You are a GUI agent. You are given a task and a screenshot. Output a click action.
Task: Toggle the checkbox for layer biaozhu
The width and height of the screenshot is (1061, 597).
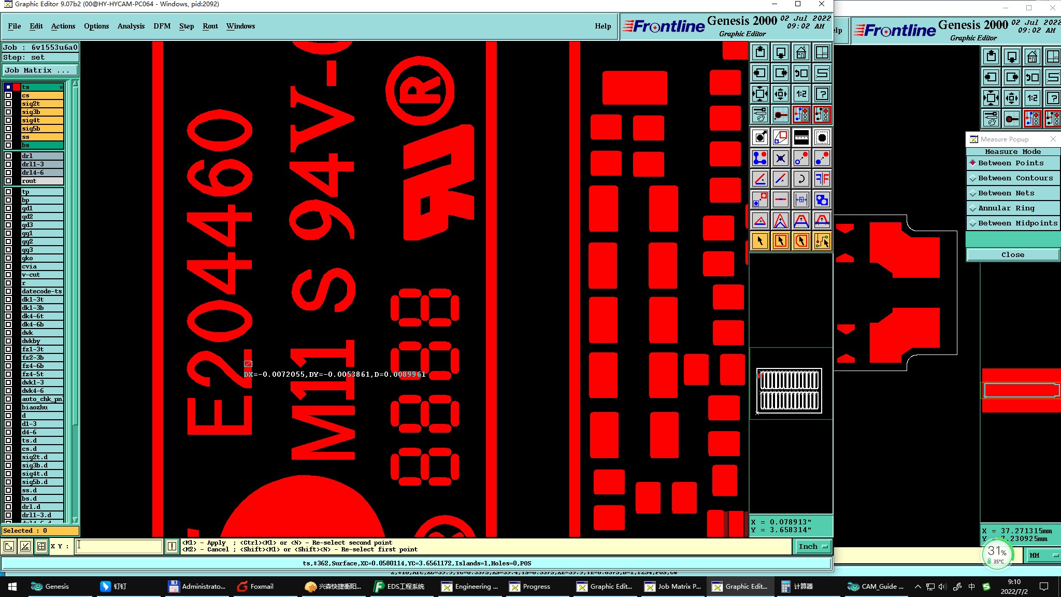click(x=8, y=407)
